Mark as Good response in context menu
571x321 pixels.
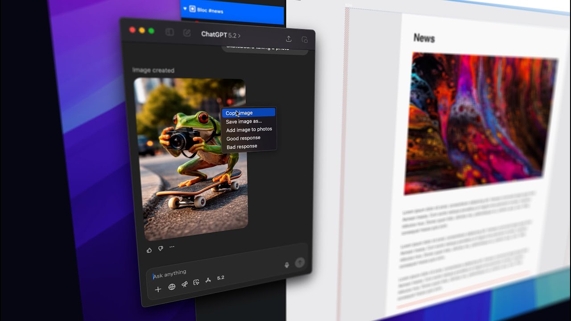coord(243,138)
